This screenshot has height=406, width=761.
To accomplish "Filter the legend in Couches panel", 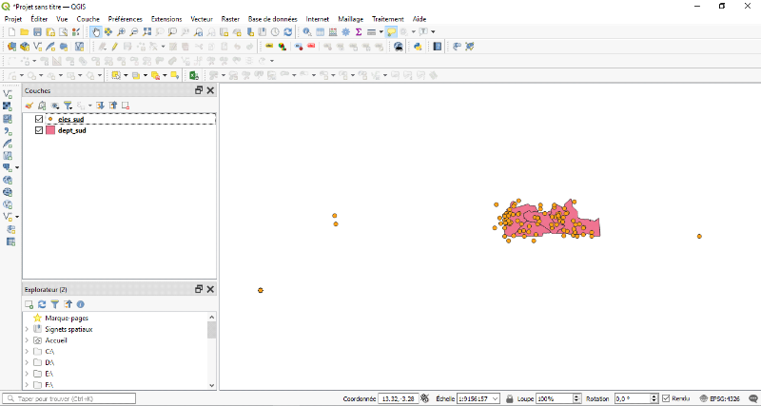I will click(68, 106).
